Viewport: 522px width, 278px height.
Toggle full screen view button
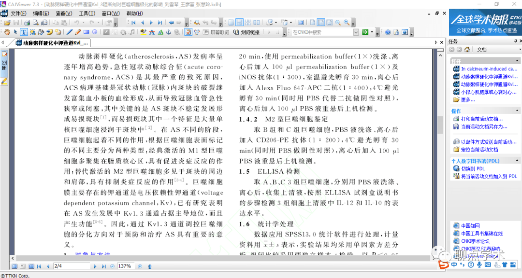301,23
